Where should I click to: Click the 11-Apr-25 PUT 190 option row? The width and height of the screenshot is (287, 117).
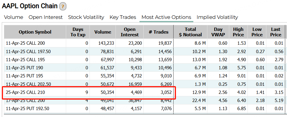(x=145, y=68)
